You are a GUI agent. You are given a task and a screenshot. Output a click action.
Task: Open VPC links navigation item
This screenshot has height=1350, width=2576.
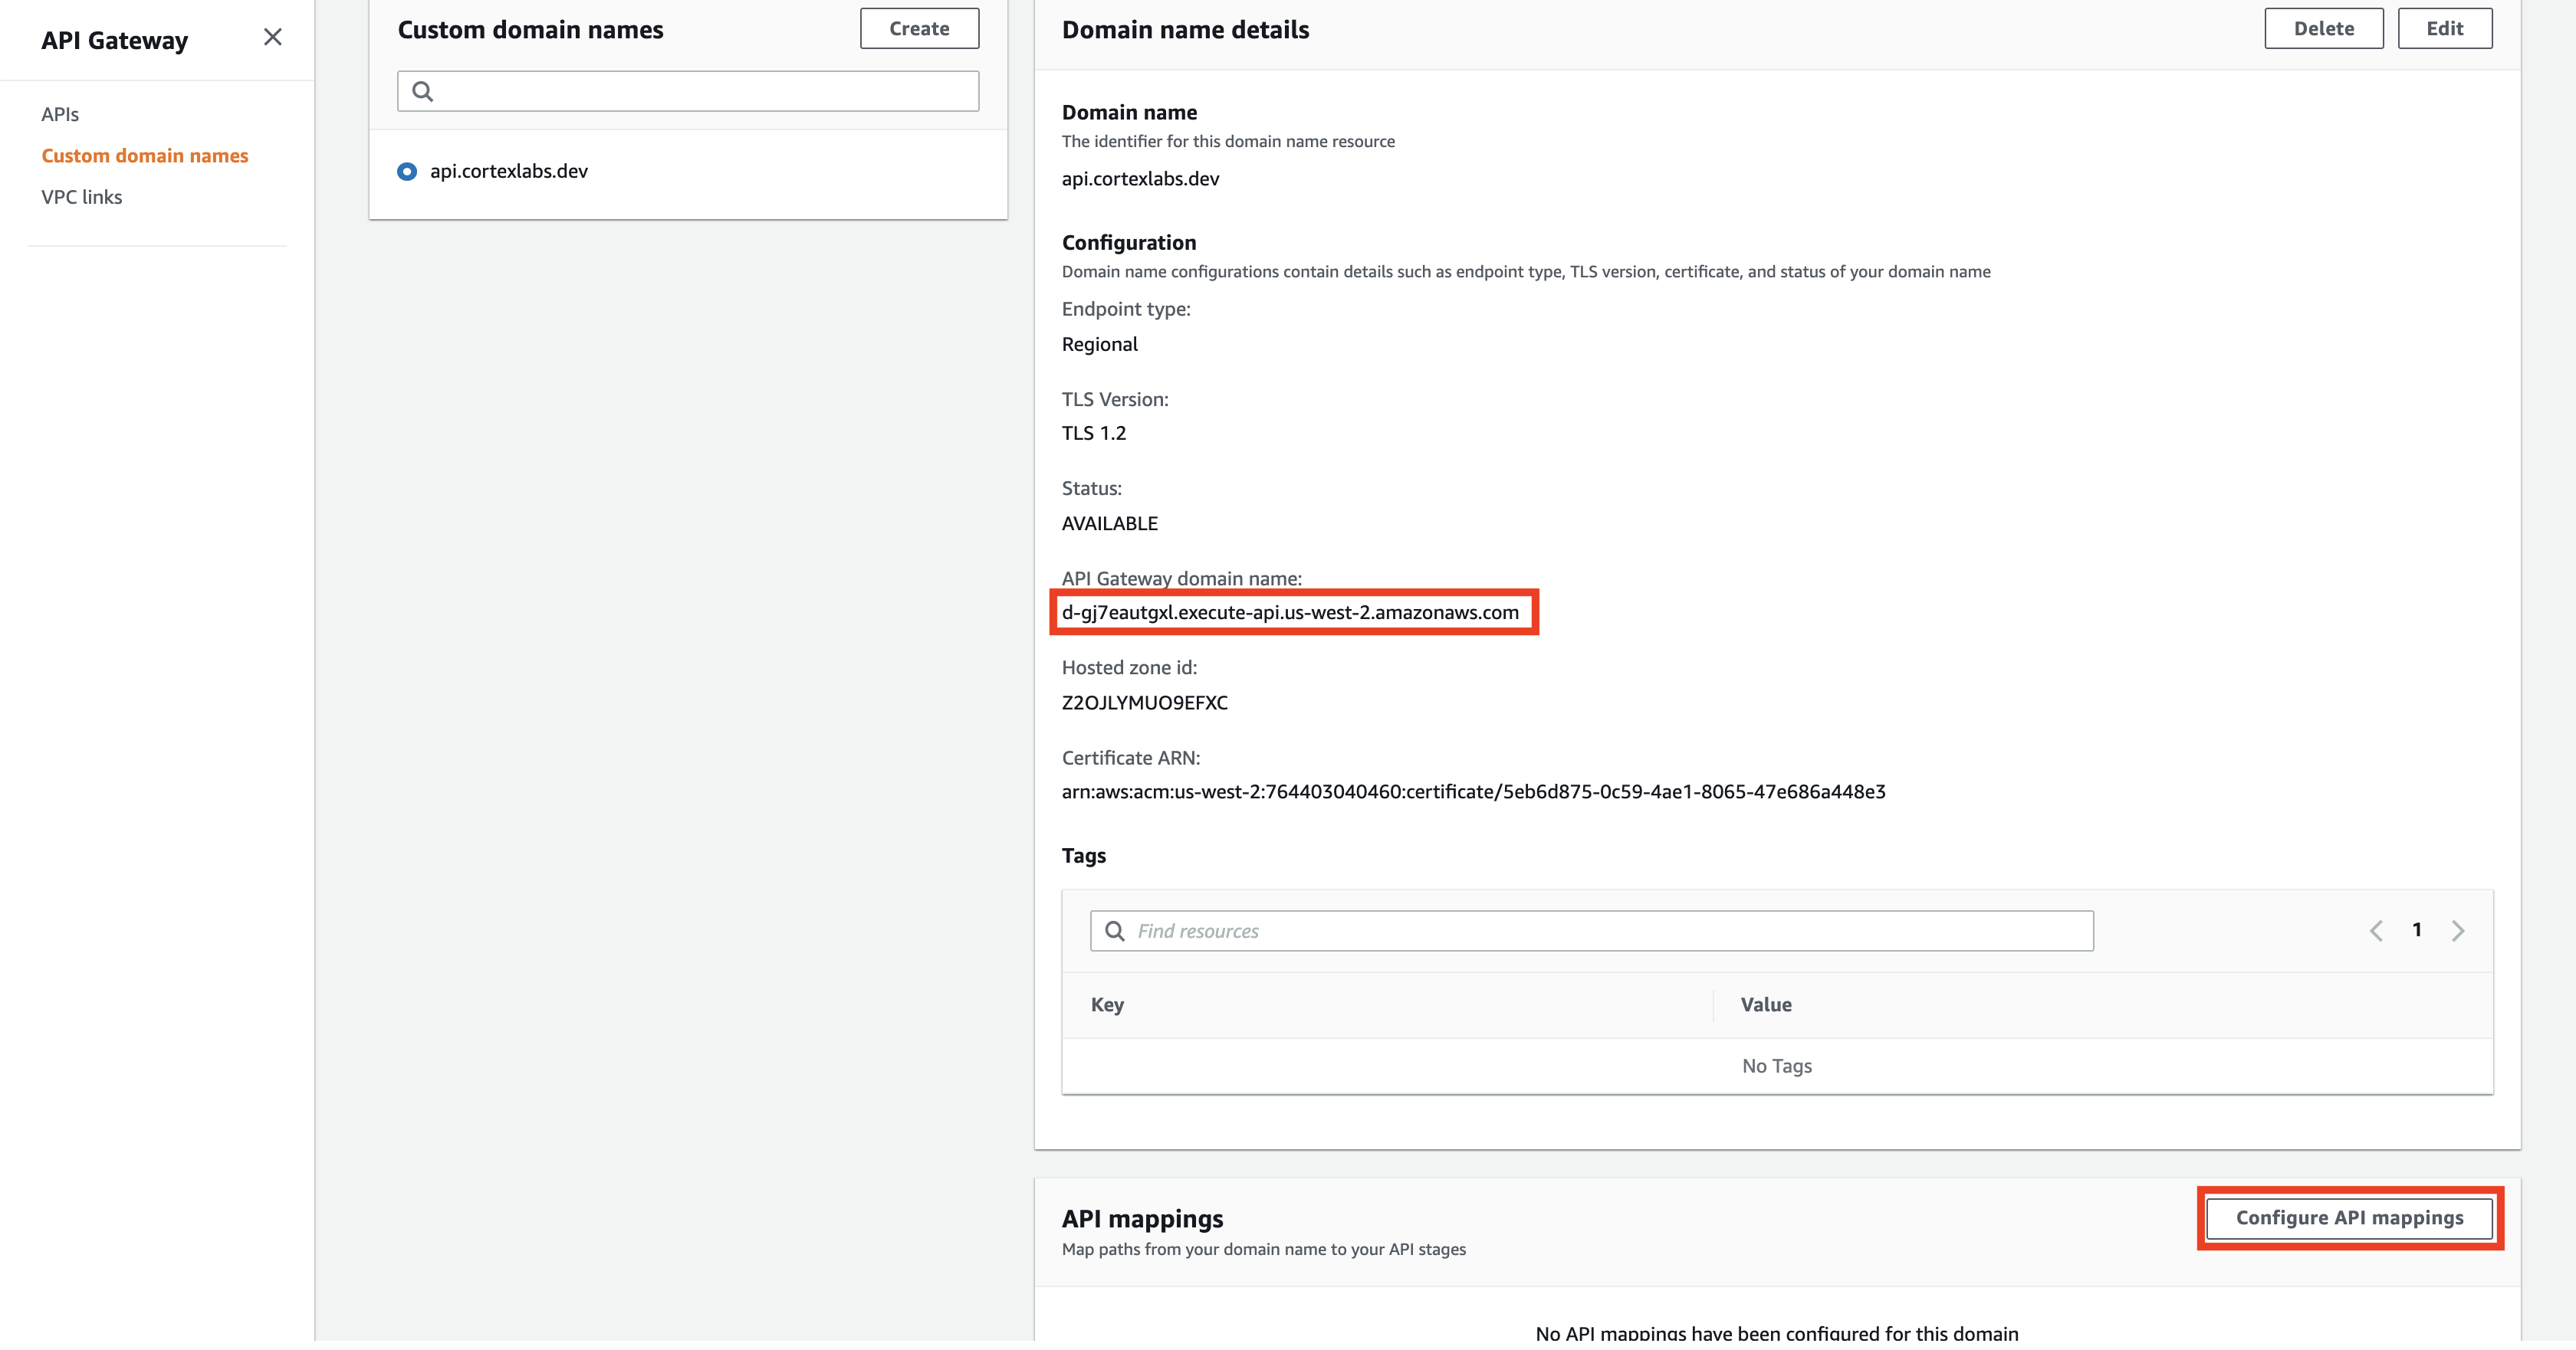pos(82,198)
